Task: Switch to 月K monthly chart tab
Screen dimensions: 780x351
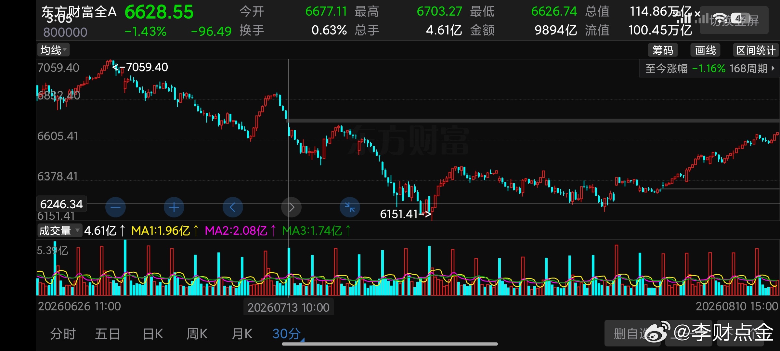Action: coord(242,334)
